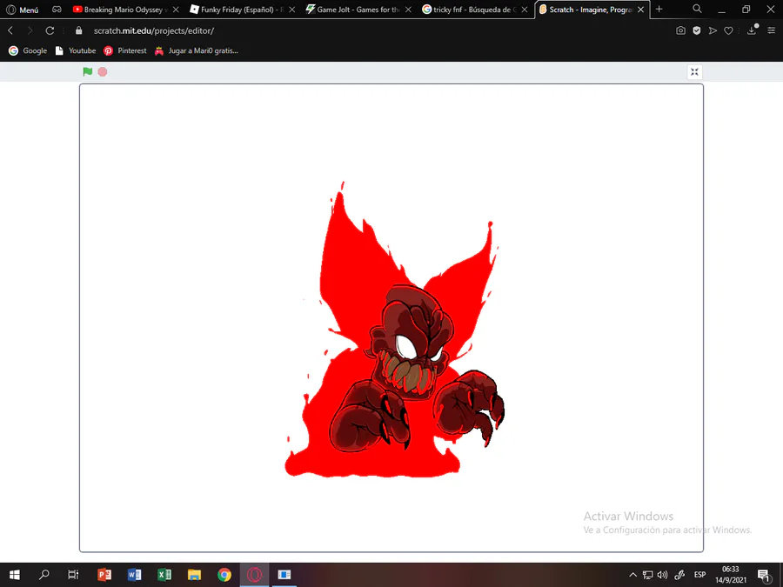Open File Explorer from taskbar
Image resolution: width=783 pixels, height=587 pixels.
[x=194, y=575]
